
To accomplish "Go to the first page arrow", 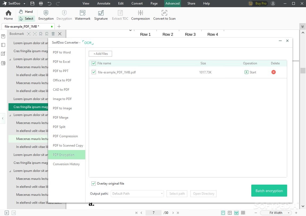I will coord(137,213).
